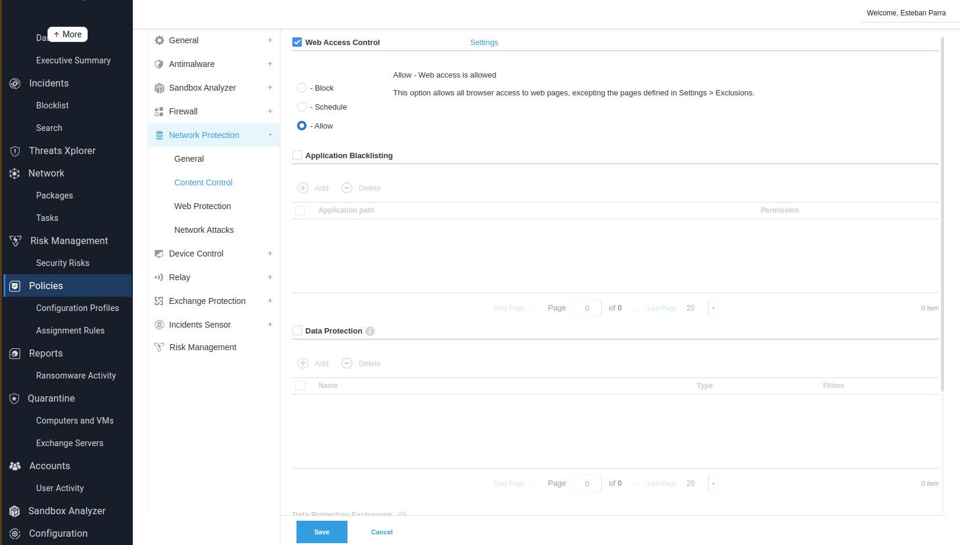Uncheck the Web Access Control checkbox
The height and width of the screenshot is (545, 960).
[297, 42]
